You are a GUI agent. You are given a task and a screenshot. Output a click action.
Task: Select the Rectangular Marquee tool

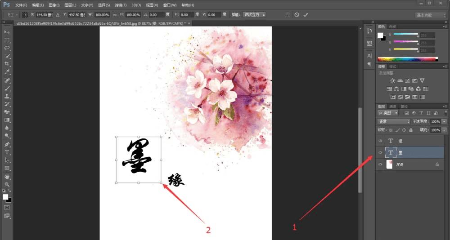click(7, 40)
